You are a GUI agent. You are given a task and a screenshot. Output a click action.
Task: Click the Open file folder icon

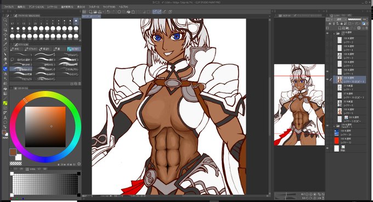click(x=95, y=12)
